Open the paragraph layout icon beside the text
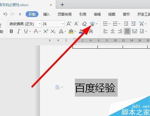This screenshot has height=116, width=150. point(58,87)
